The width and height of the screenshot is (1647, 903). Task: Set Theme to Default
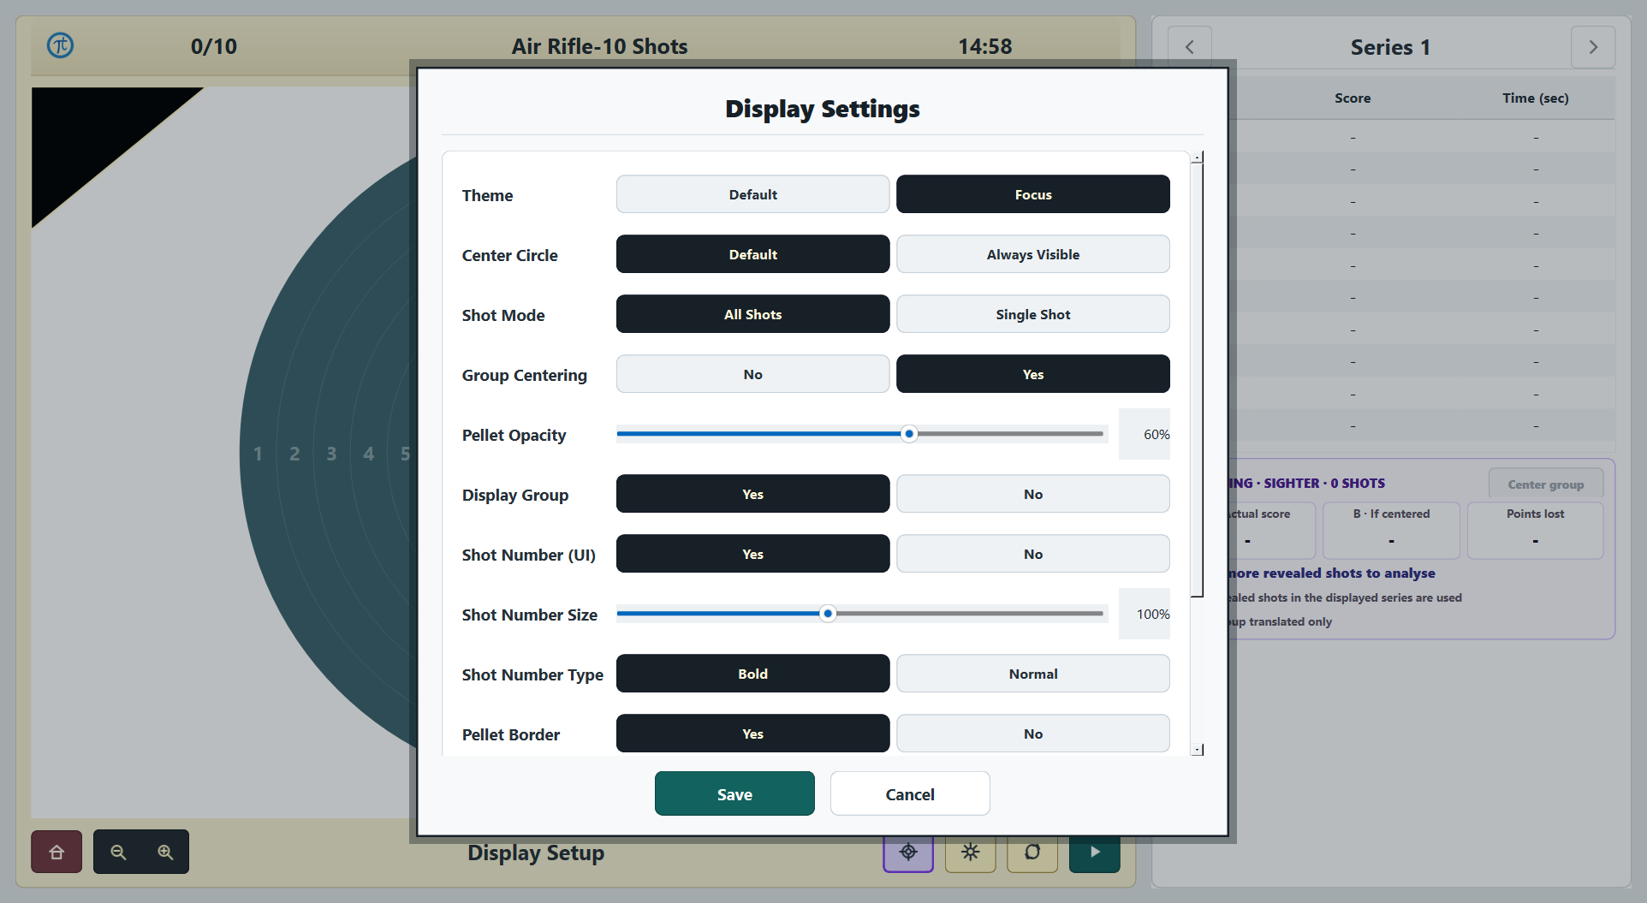[x=753, y=194]
